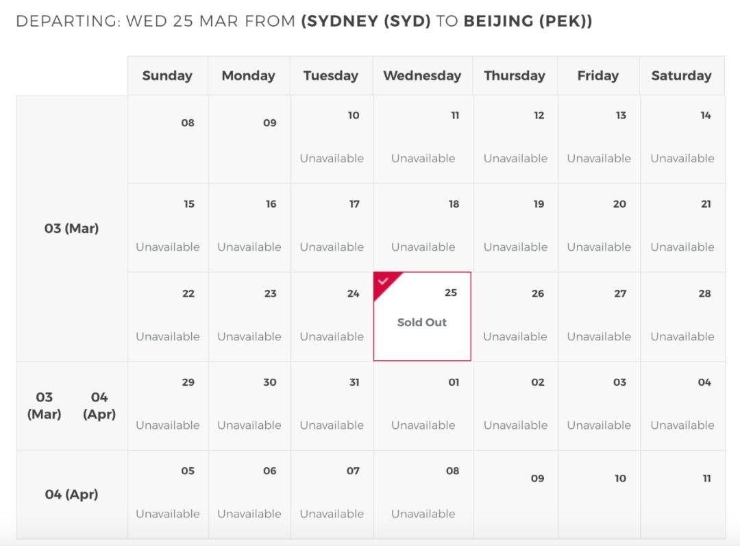Pick Sunday 29 March date cell
Image resolution: width=740 pixels, height=546 pixels.
point(168,406)
